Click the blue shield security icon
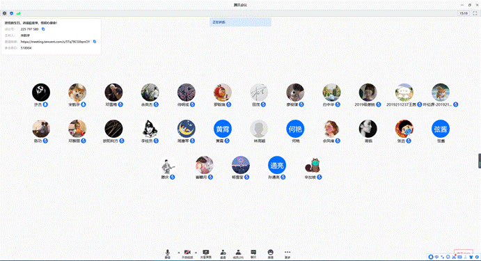 click(11, 13)
